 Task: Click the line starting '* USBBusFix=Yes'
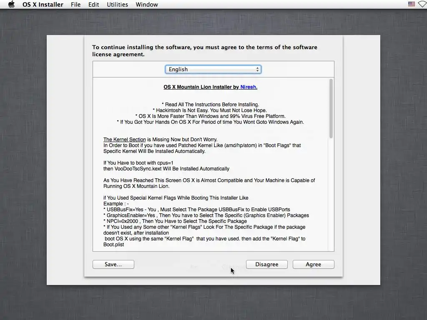[x=197, y=210]
